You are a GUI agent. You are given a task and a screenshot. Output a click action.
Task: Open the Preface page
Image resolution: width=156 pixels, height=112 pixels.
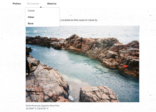(x=17, y=4)
